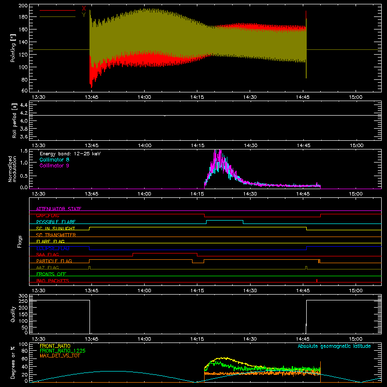Click the Collimator 9 legend entry
387x387 pixels.
coord(54,165)
